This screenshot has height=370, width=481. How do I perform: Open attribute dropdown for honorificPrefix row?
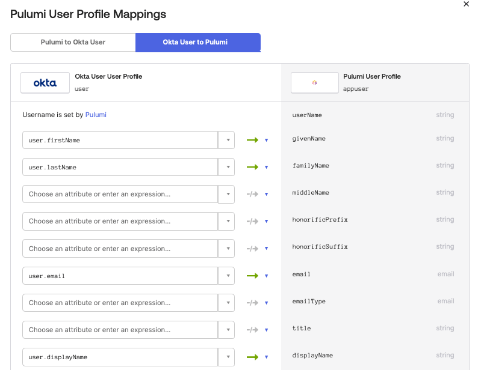[226, 221]
